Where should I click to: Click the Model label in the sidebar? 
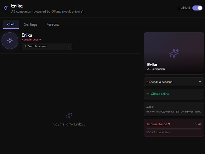pos(150,107)
